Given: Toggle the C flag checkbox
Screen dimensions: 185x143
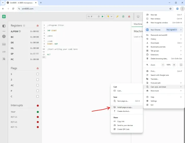Looking at the screenshot, I should (38, 96).
